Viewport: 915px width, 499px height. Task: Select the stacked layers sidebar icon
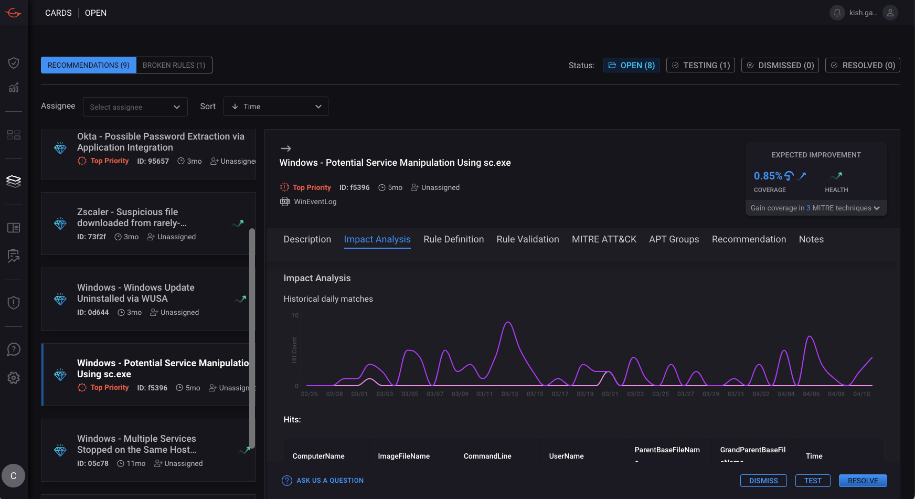coord(14,182)
